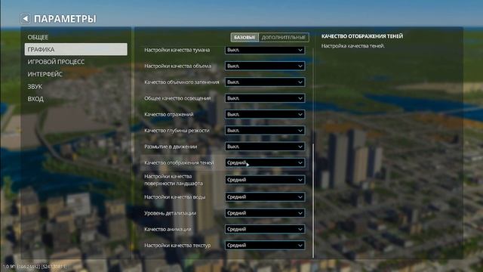Screen dimensions: 483x272
Task: Open the Качество глубины резкости dropdown
Action: tap(265, 131)
